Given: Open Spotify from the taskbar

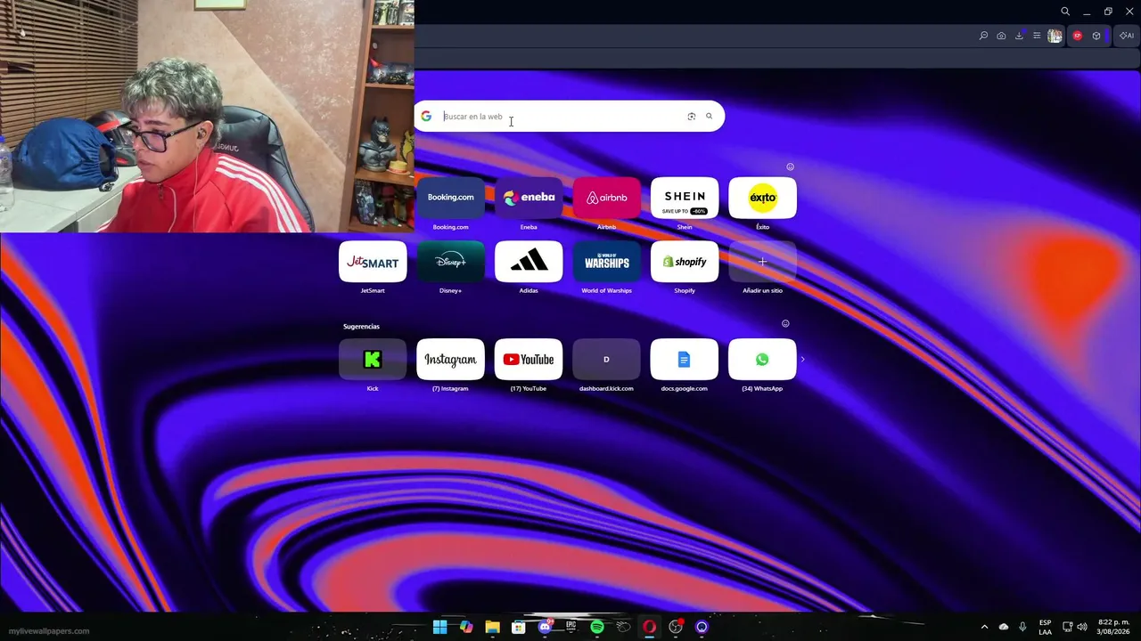Looking at the screenshot, I should pyautogui.click(x=597, y=627).
